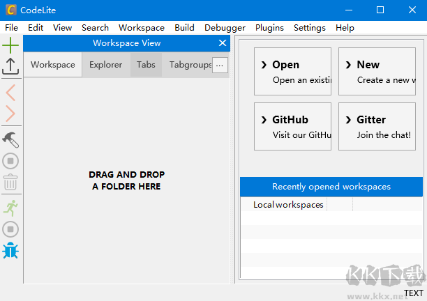Click the blue bug Debug icon

point(10,250)
